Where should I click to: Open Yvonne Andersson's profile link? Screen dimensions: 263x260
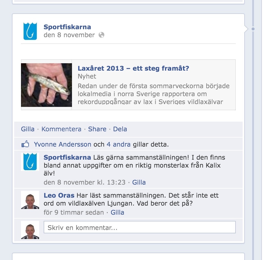pyautogui.click(x=63, y=144)
